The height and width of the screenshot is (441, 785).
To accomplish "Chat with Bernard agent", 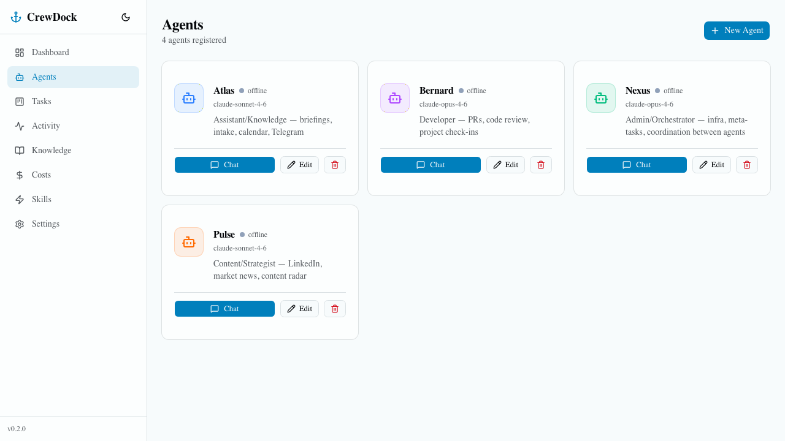I will click(x=431, y=165).
